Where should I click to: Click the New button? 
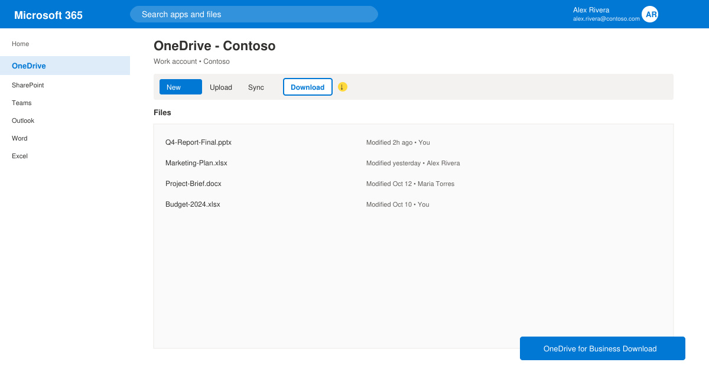[x=181, y=87]
